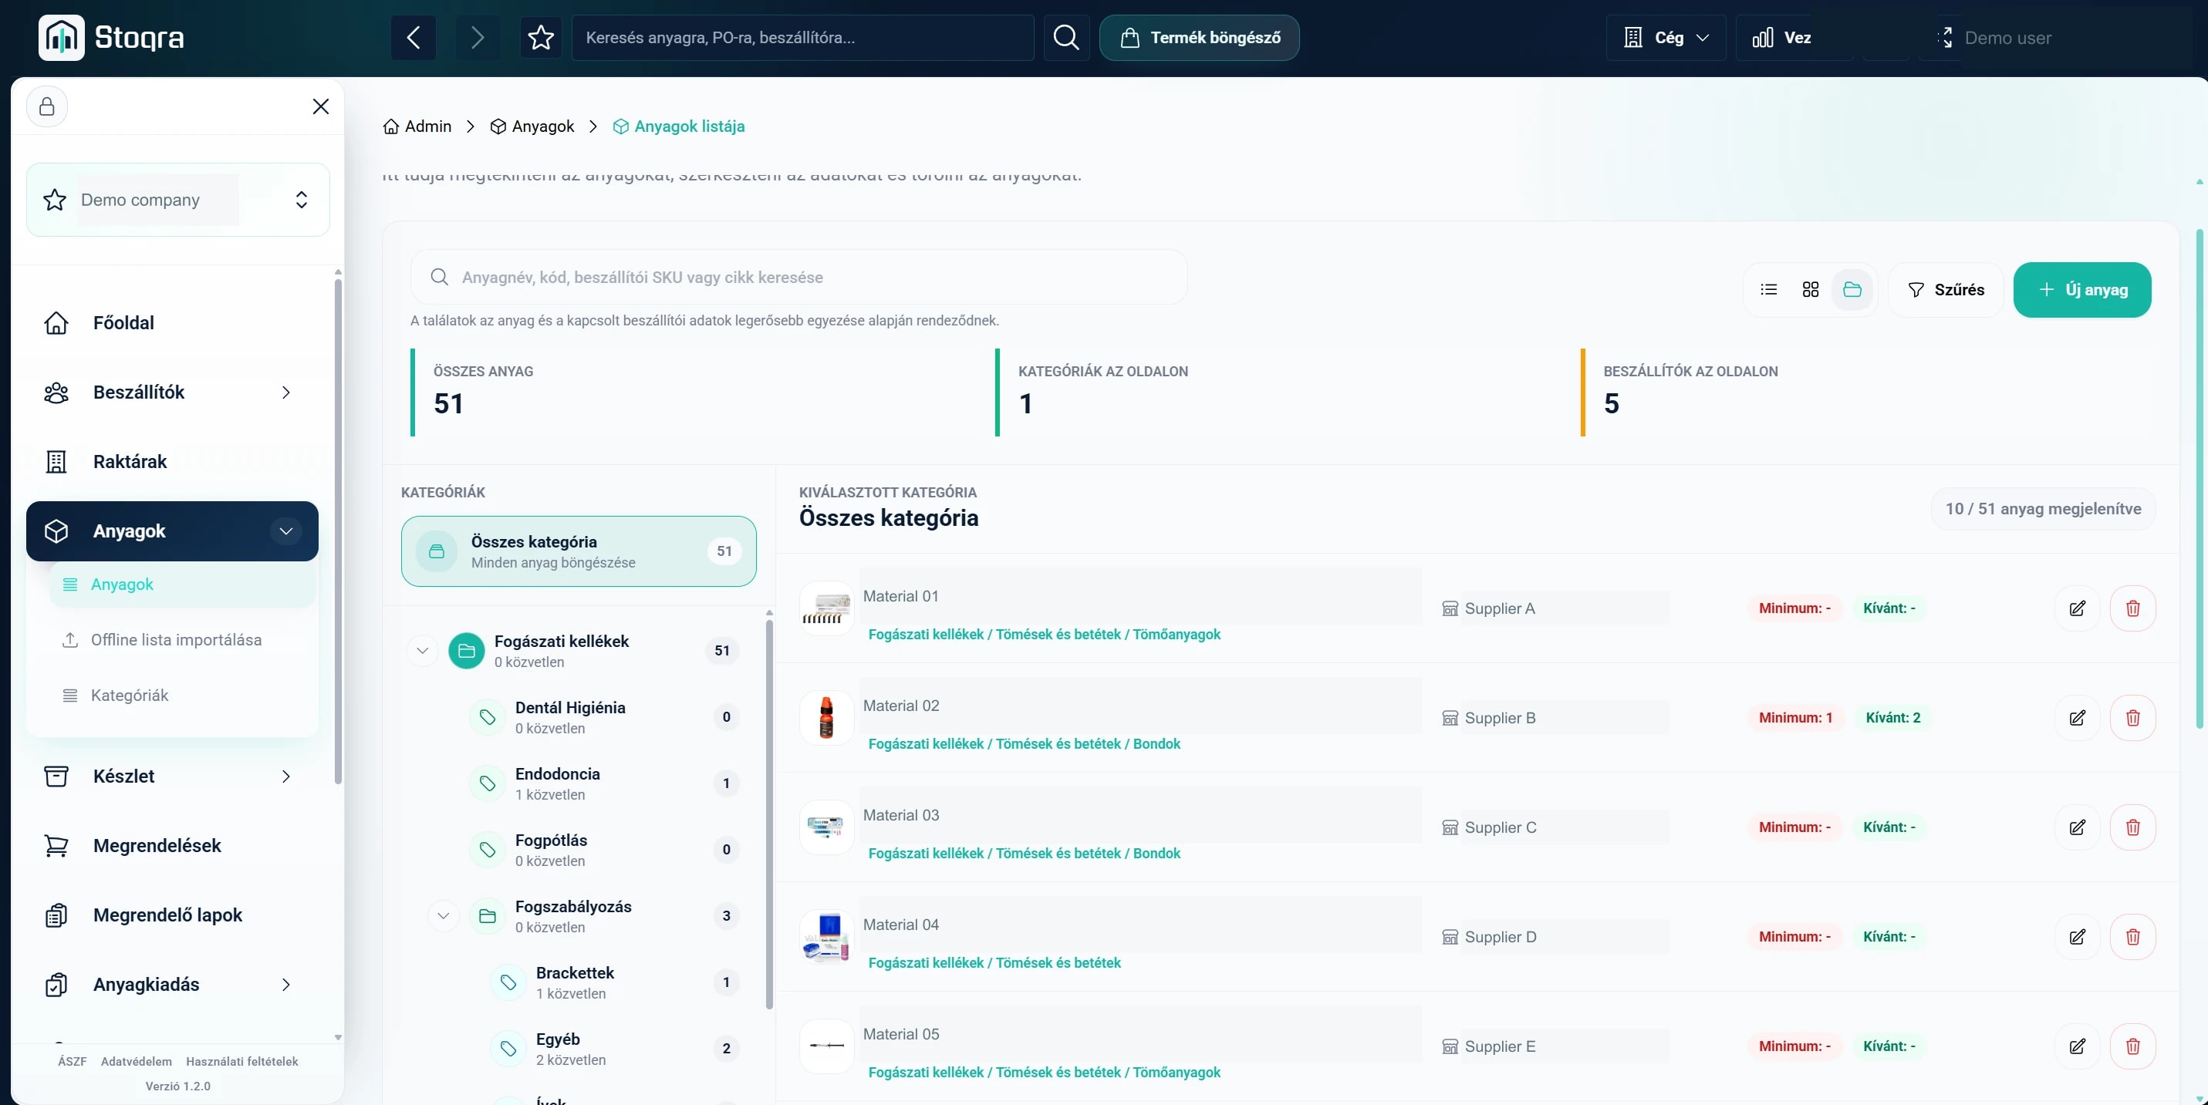Open the Termék böngésző button
This screenshot has height=1105, width=2208.
[1199, 38]
